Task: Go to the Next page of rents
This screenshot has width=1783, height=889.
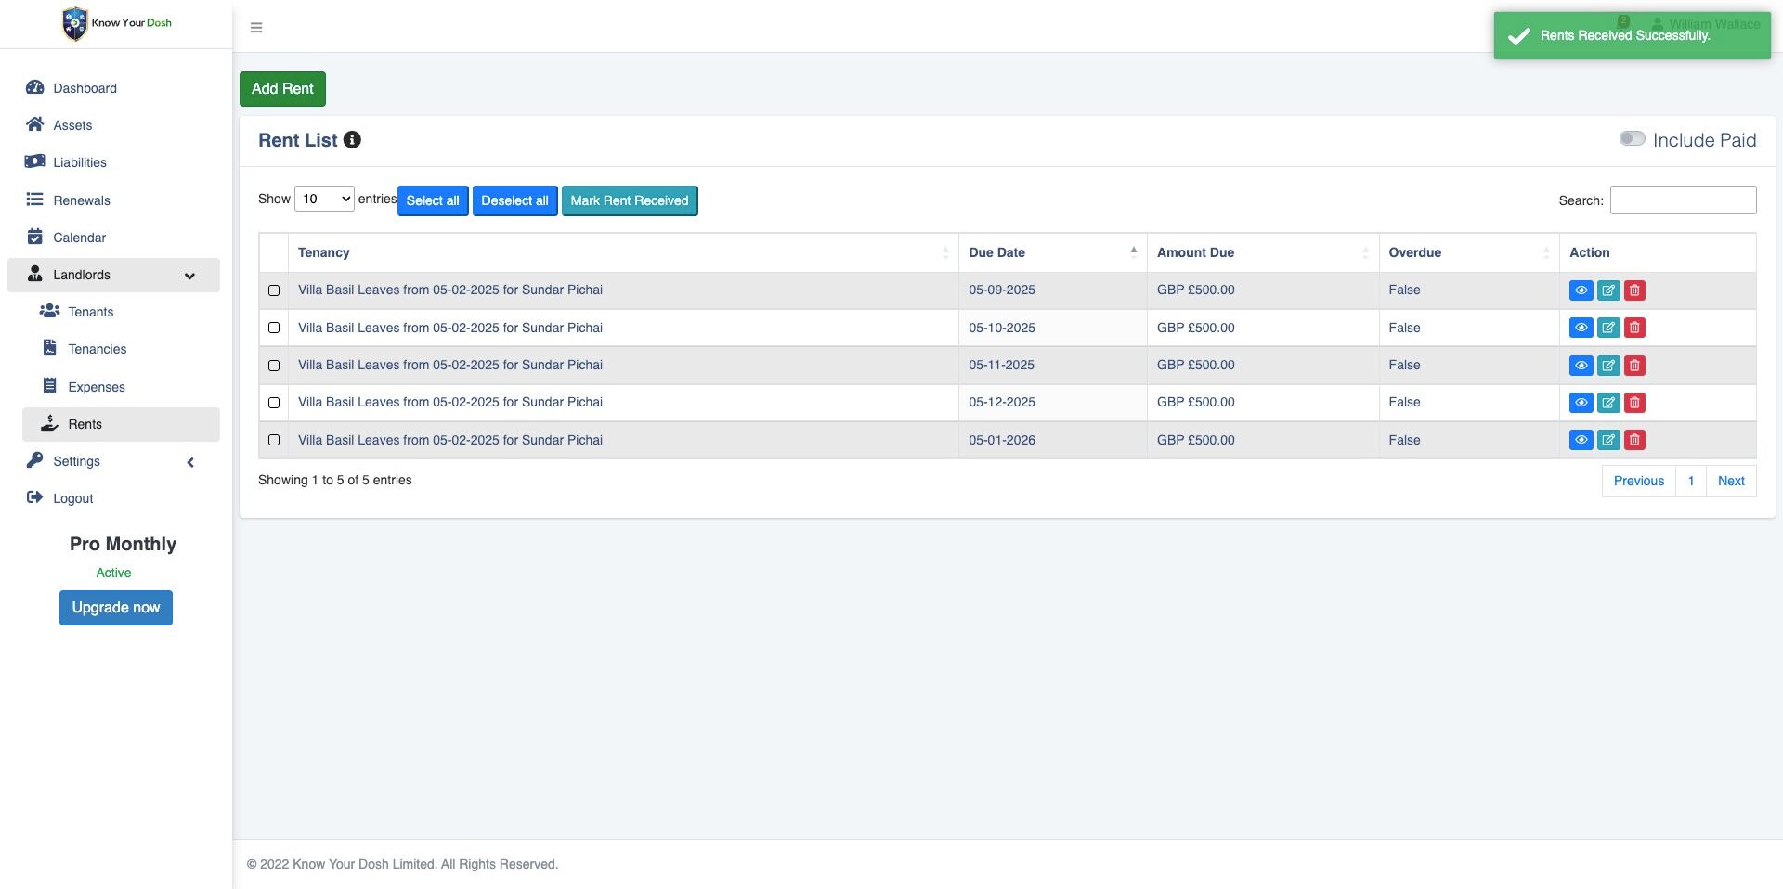Action: [1731, 481]
